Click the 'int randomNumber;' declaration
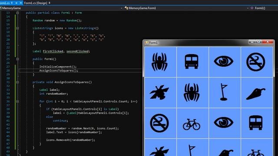Viewport: 278px width, 156px height. point(53,94)
